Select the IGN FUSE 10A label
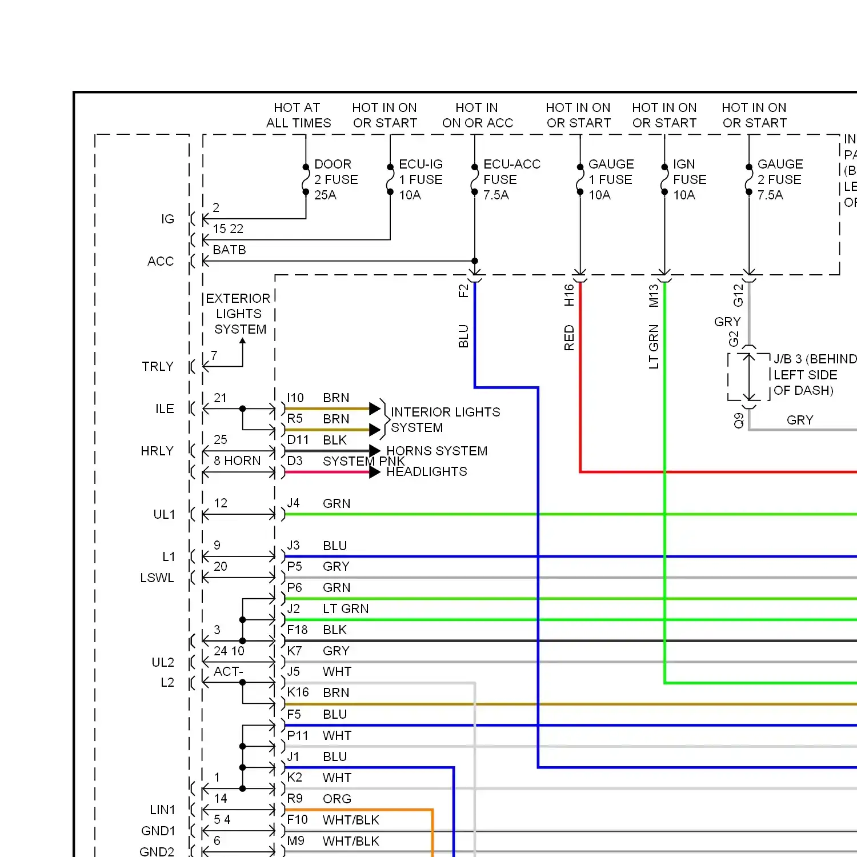857x857 pixels. (x=690, y=179)
